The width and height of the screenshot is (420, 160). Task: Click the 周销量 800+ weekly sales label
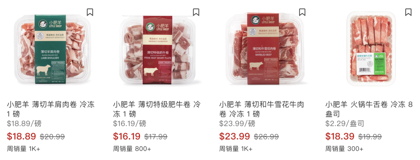coord(132,149)
